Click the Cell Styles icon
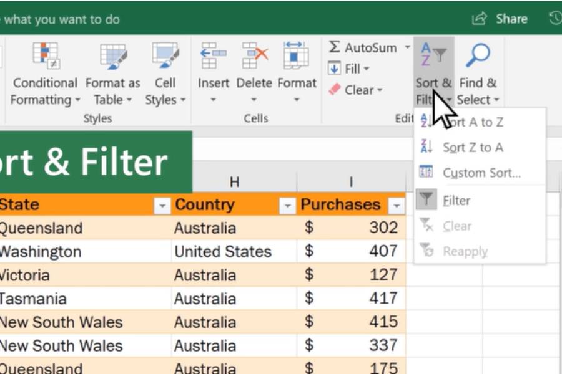 point(165,55)
